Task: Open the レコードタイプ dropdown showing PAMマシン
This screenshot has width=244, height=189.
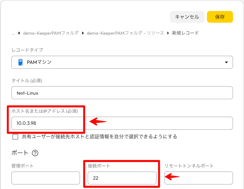Action: point(122,62)
